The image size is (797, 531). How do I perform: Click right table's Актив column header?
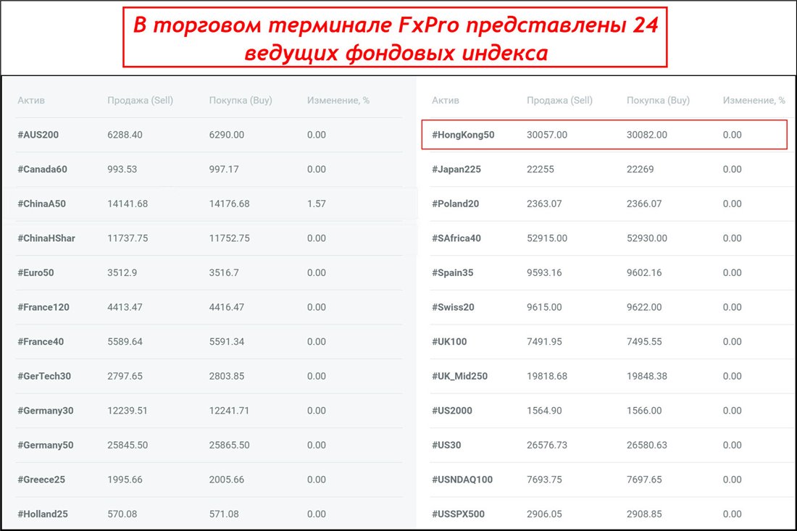446,101
